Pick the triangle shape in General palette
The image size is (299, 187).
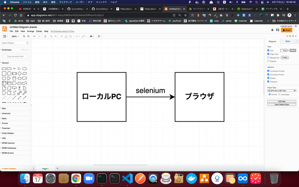pyautogui.click(x=9, y=79)
